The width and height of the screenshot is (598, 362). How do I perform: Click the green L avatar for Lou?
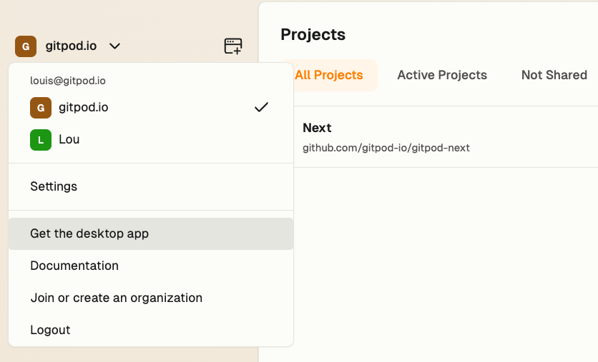pos(41,139)
